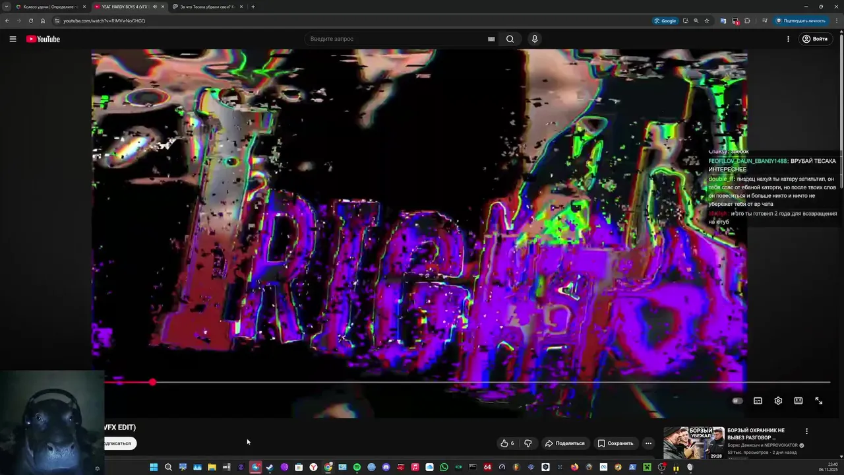This screenshot has width=844, height=475.
Task: Subscribe with the Подписаться button
Action: [x=119, y=443]
